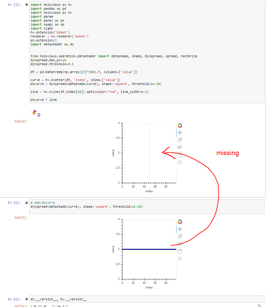
Task: Open the Bokeh logo link on the second plot
Action: click(180, 221)
